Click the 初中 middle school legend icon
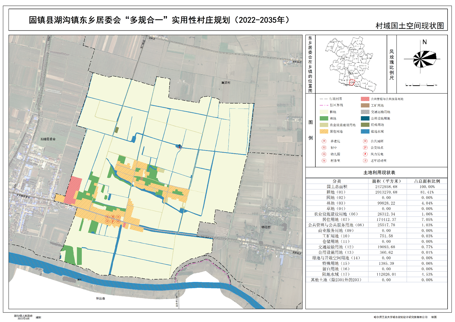 point(324,148)
